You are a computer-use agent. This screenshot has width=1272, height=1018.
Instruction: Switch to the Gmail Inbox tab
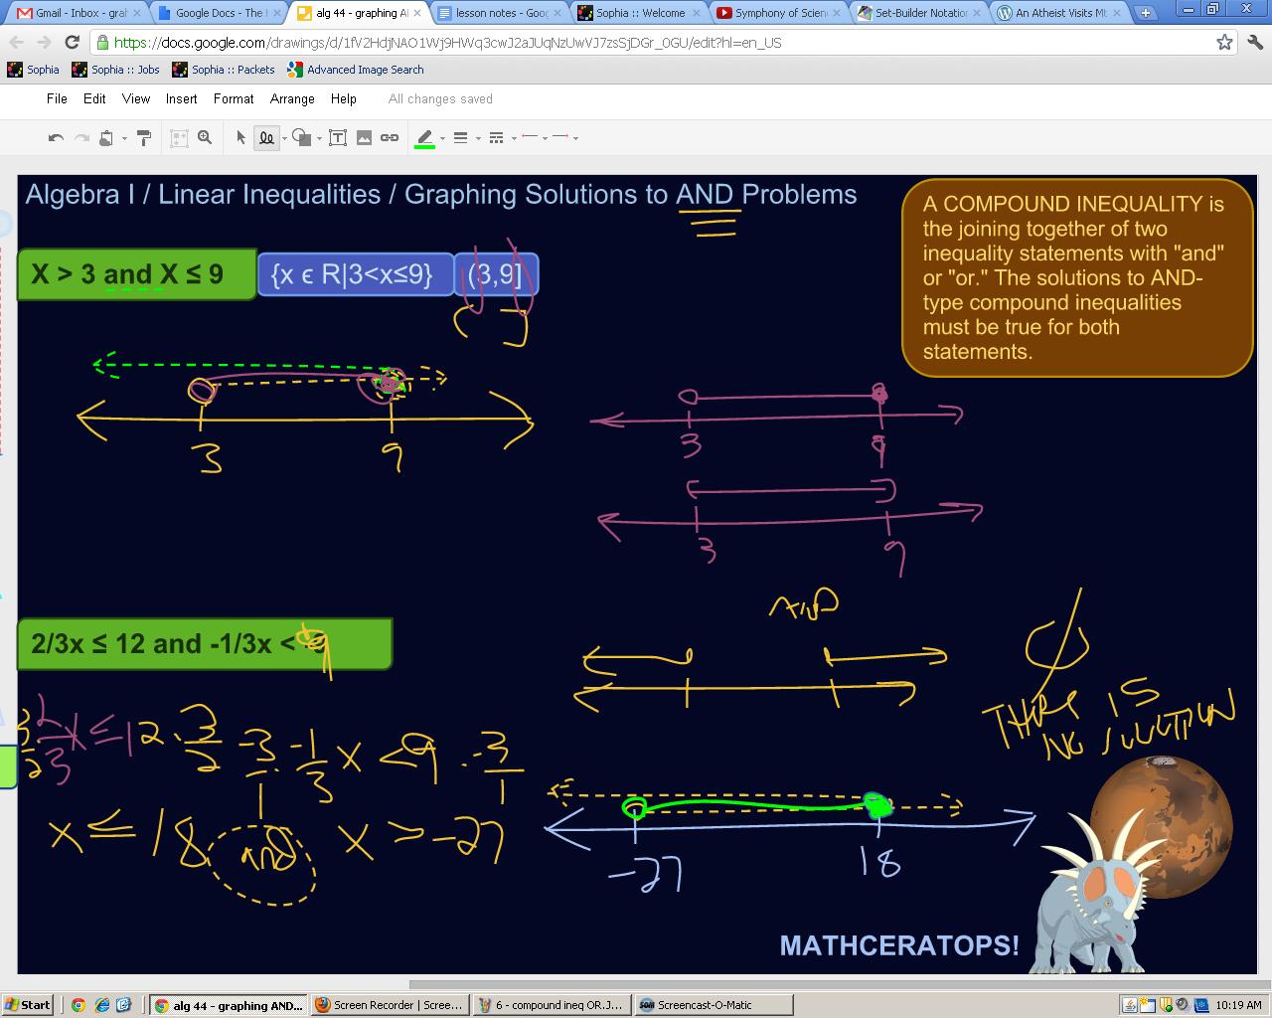pyautogui.click(x=79, y=13)
